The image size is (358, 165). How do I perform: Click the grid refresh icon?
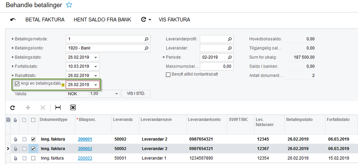pyautogui.click(x=13, y=107)
